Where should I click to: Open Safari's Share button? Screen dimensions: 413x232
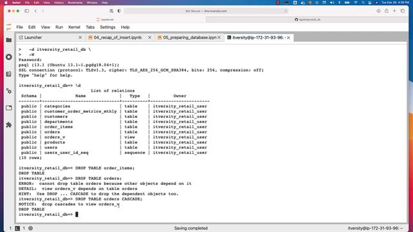pos(387,11)
